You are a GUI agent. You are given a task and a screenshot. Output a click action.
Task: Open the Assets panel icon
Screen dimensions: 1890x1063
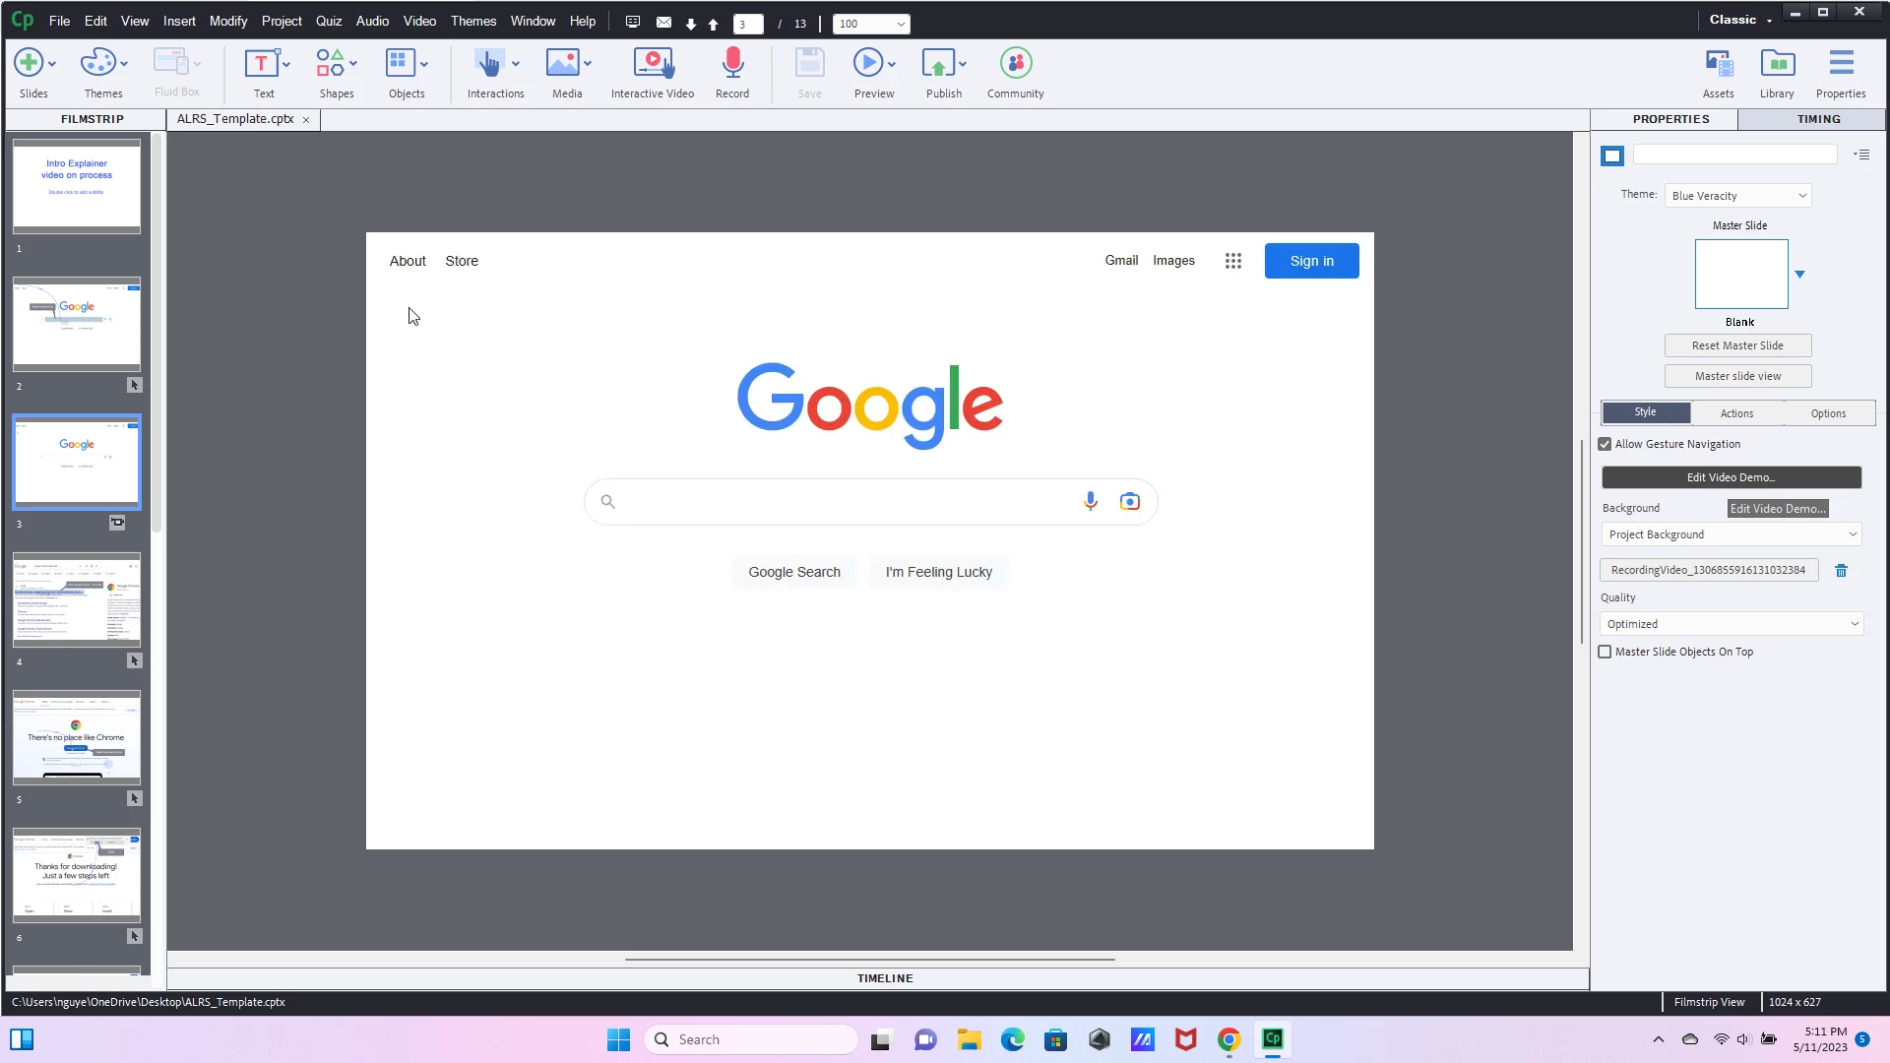(1718, 65)
